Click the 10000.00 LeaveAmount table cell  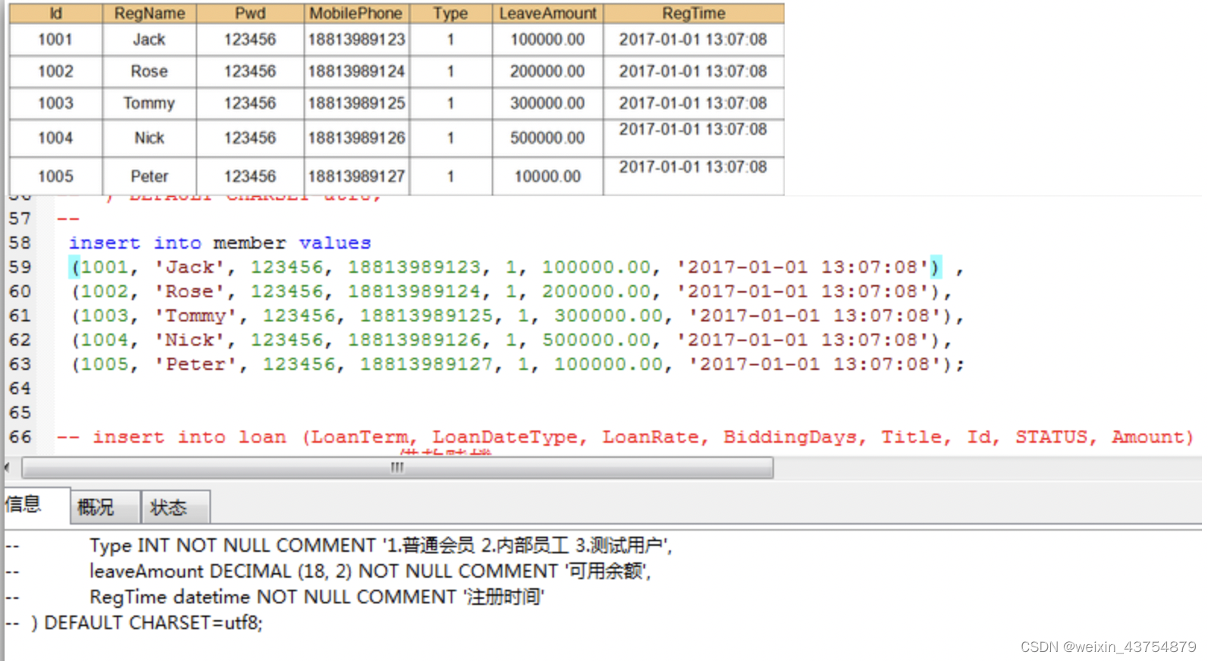click(x=548, y=177)
